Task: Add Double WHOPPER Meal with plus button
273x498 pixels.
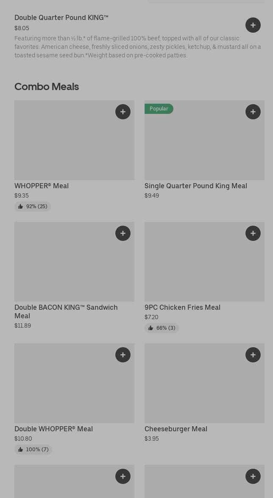Action: (123, 355)
